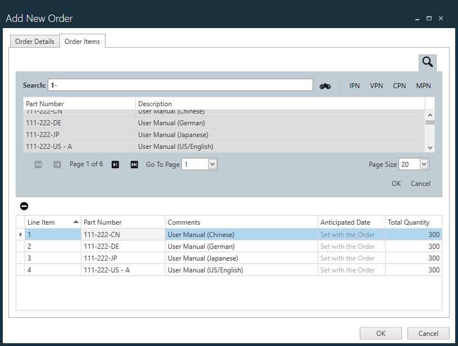Viewport: 458px width, 346px height.
Task: Jump to the last page of results
Action: (x=134, y=164)
